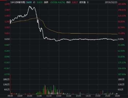This screenshot has height=98, width=128.
Task: Click the 16:00 time axis label
Action: pyautogui.click(x=117, y=96)
